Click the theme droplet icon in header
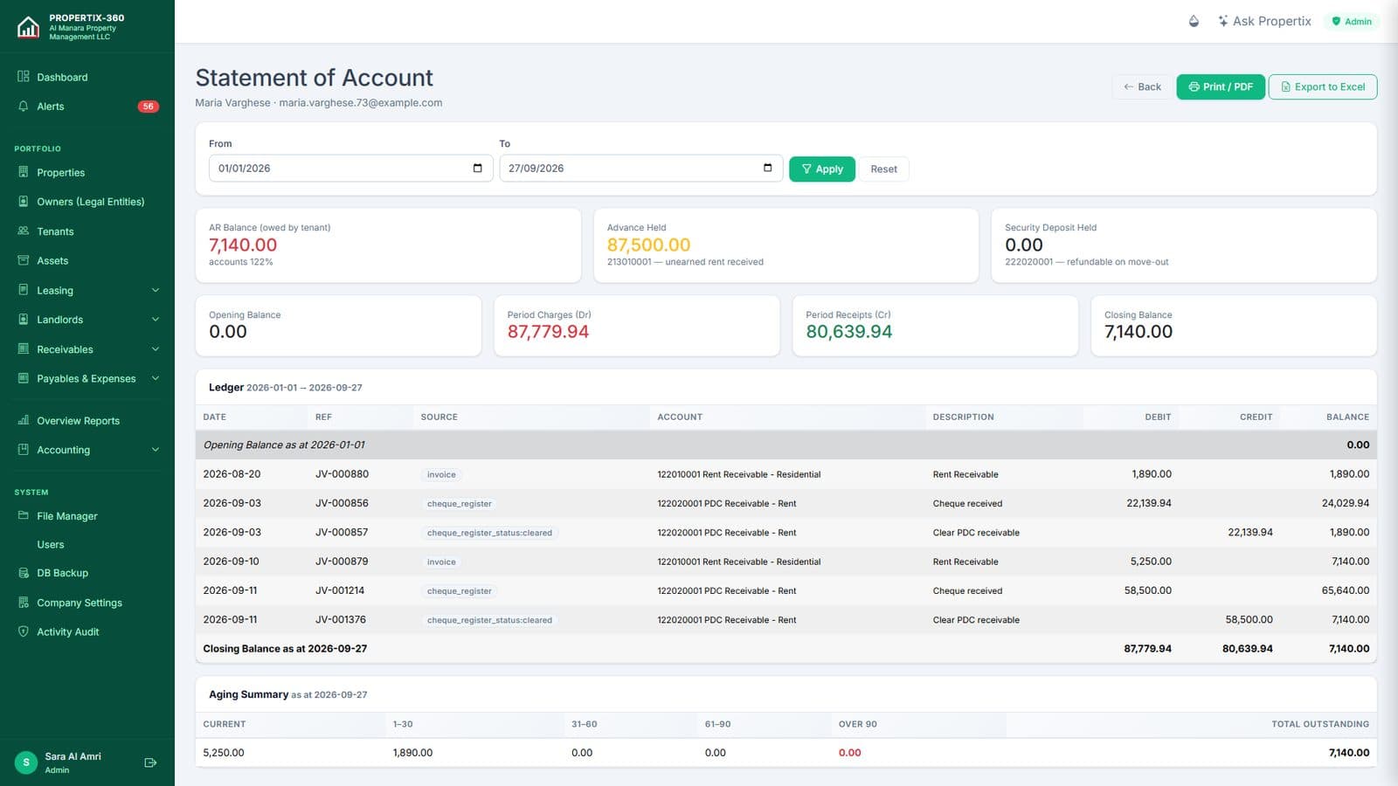Image resolution: width=1398 pixels, height=786 pixels. click(1194, 21)
